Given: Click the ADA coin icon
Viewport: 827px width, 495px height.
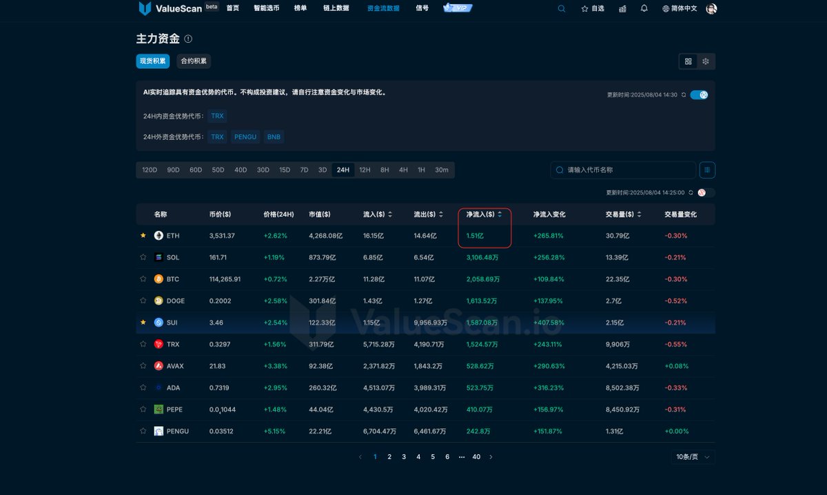Looking at the screenshot, I should (x=159, y=387).
